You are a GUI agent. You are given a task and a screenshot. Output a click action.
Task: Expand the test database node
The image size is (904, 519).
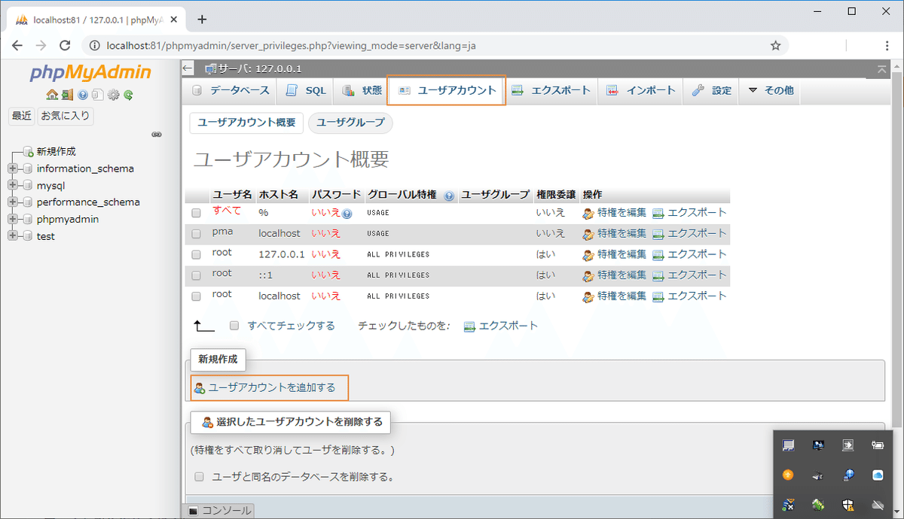tap(13, 236)
